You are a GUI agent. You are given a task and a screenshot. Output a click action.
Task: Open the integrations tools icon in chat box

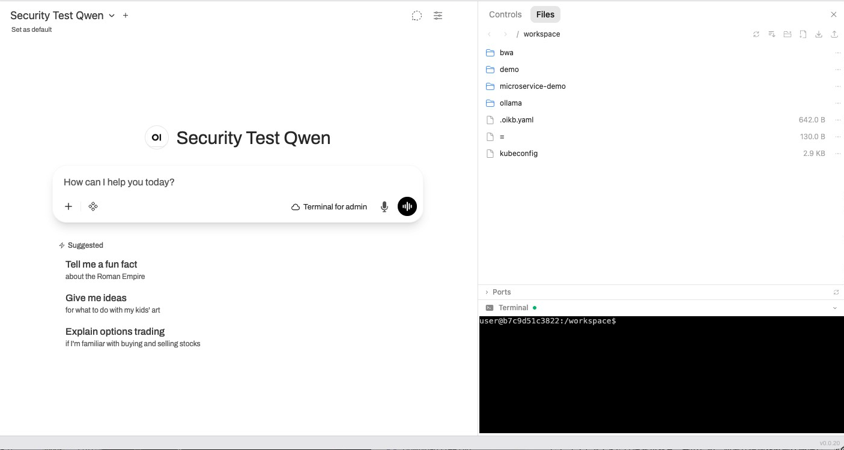pyautogui.click(x=93, y=206)
